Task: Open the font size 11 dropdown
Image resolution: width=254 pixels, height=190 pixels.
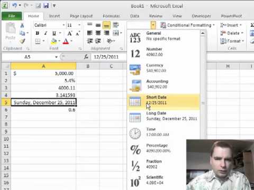Action: point(79,25)
